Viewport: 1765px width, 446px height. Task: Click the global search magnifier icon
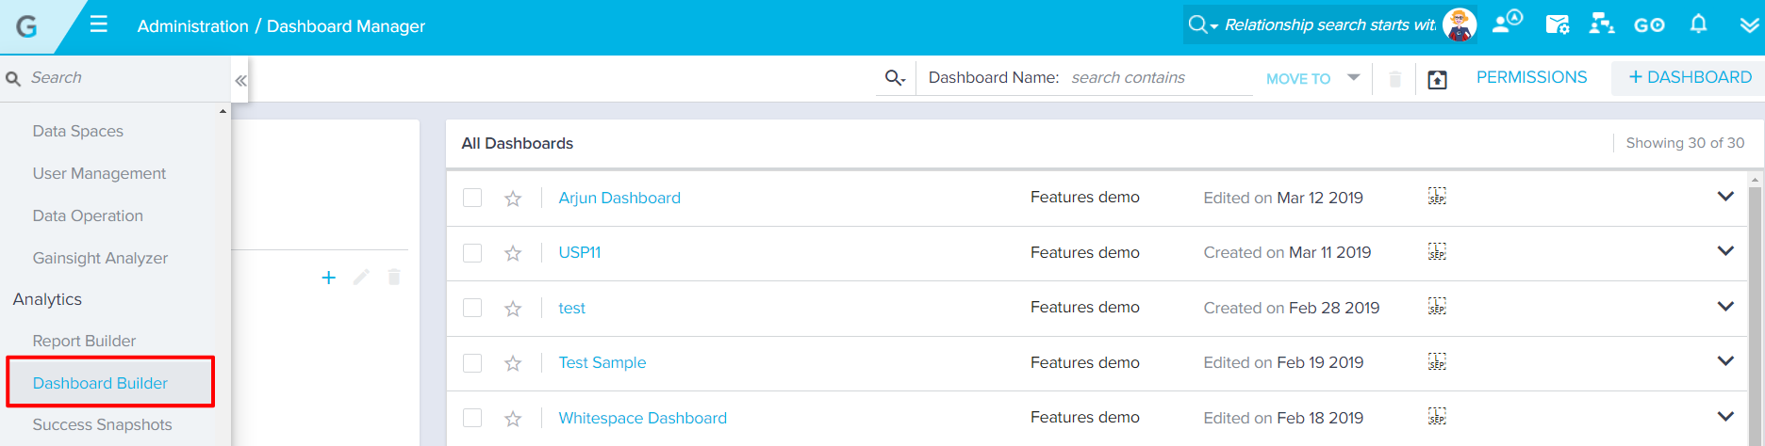click(x=1197, y=24)
